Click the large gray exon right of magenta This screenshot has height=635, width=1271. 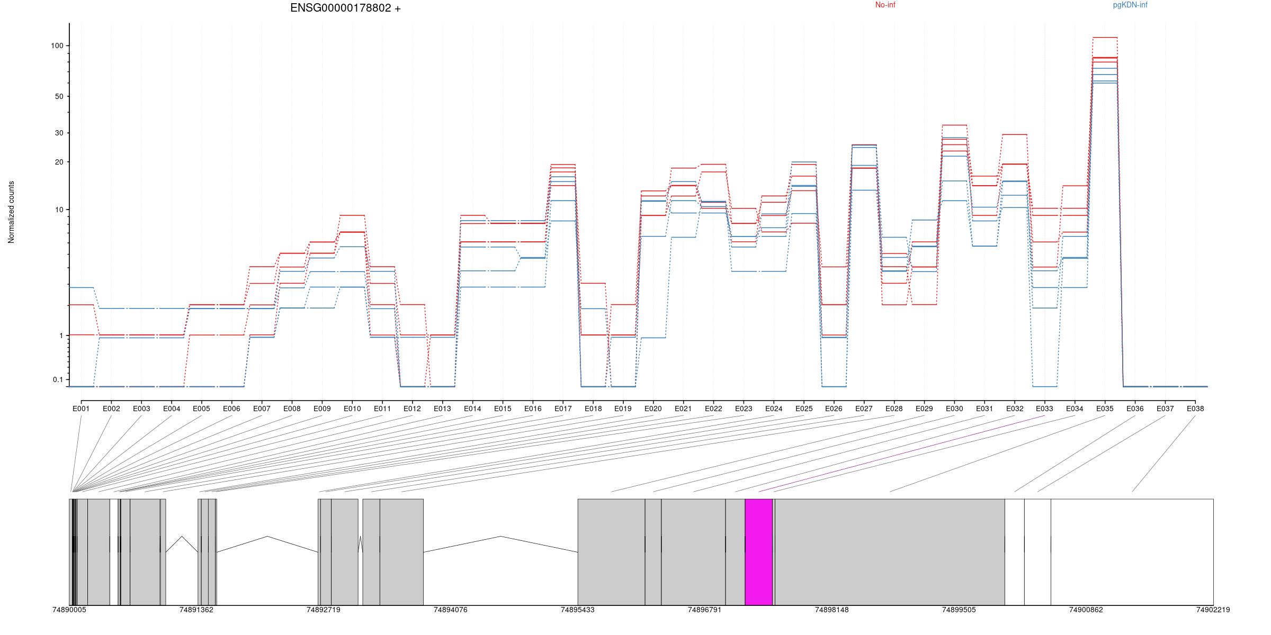[890, 551]
